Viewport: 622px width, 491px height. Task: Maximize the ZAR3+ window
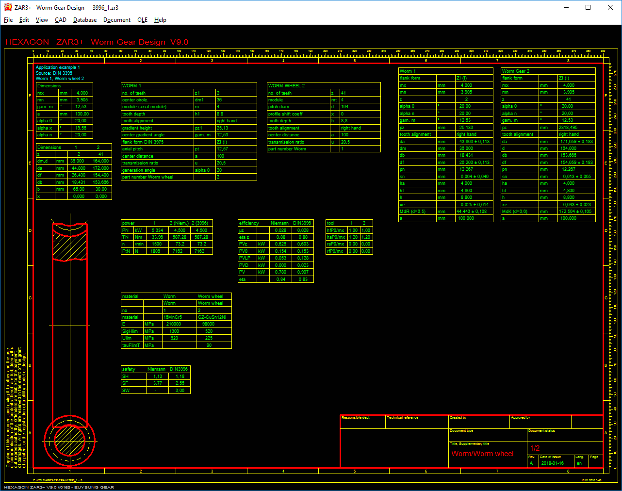click(588, 7)
